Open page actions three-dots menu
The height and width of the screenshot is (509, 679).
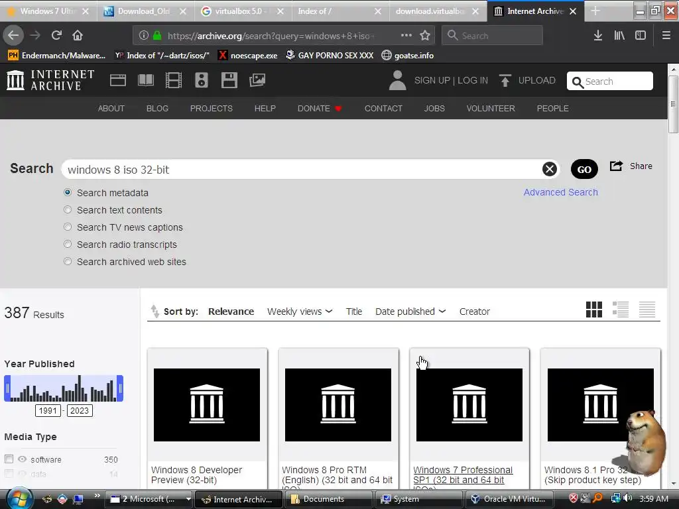tap(406, 36)
